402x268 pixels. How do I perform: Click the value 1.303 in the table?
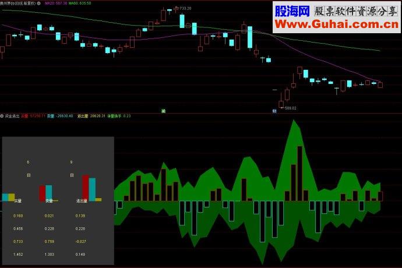pos(49,255)
